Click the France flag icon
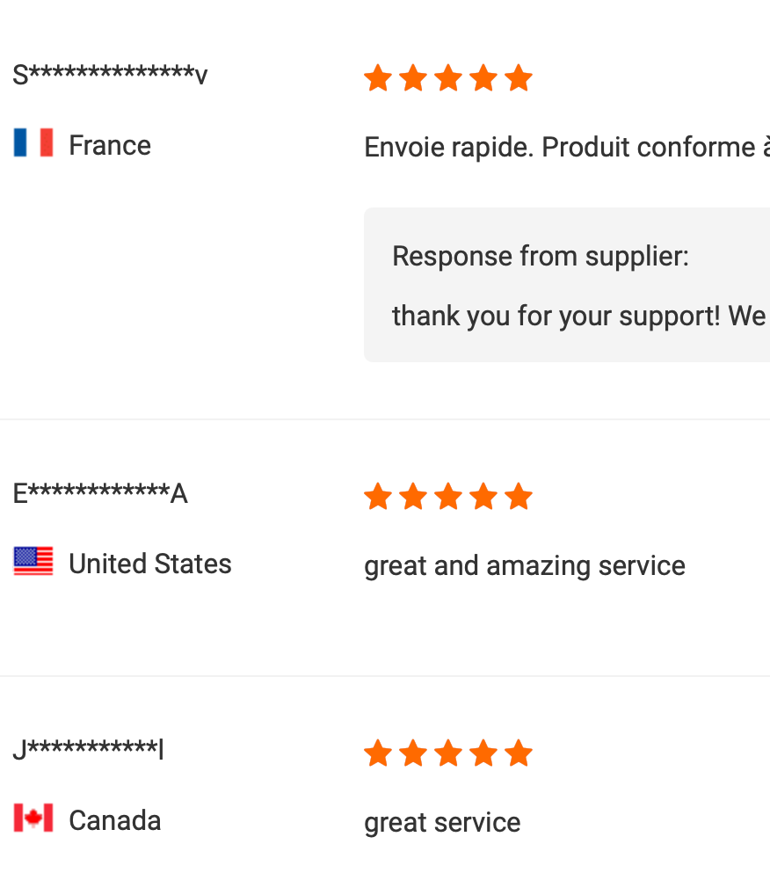This screenshot has width=770, height=895. point(33,142)
